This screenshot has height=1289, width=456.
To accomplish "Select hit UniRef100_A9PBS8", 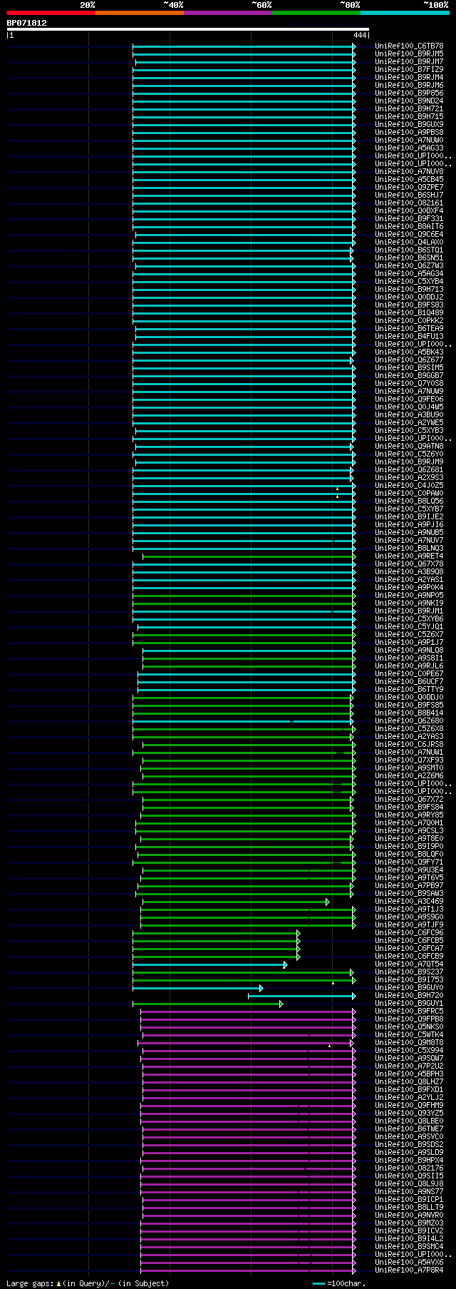I will (409, 133).
